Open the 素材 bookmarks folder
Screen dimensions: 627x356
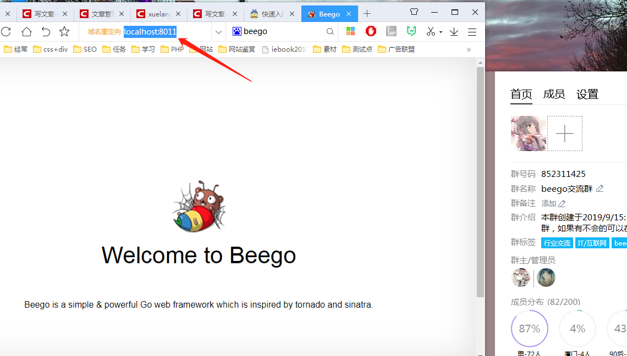pos(325,49)
